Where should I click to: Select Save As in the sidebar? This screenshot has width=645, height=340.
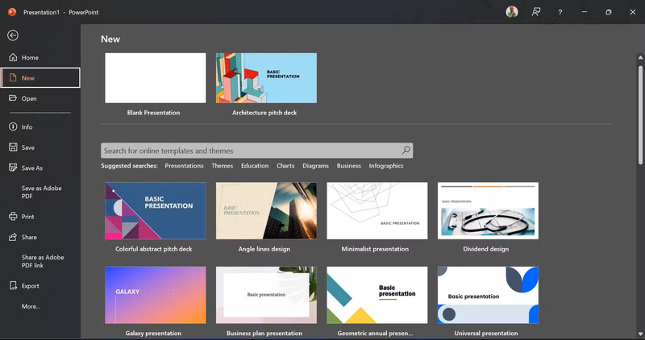31,168
